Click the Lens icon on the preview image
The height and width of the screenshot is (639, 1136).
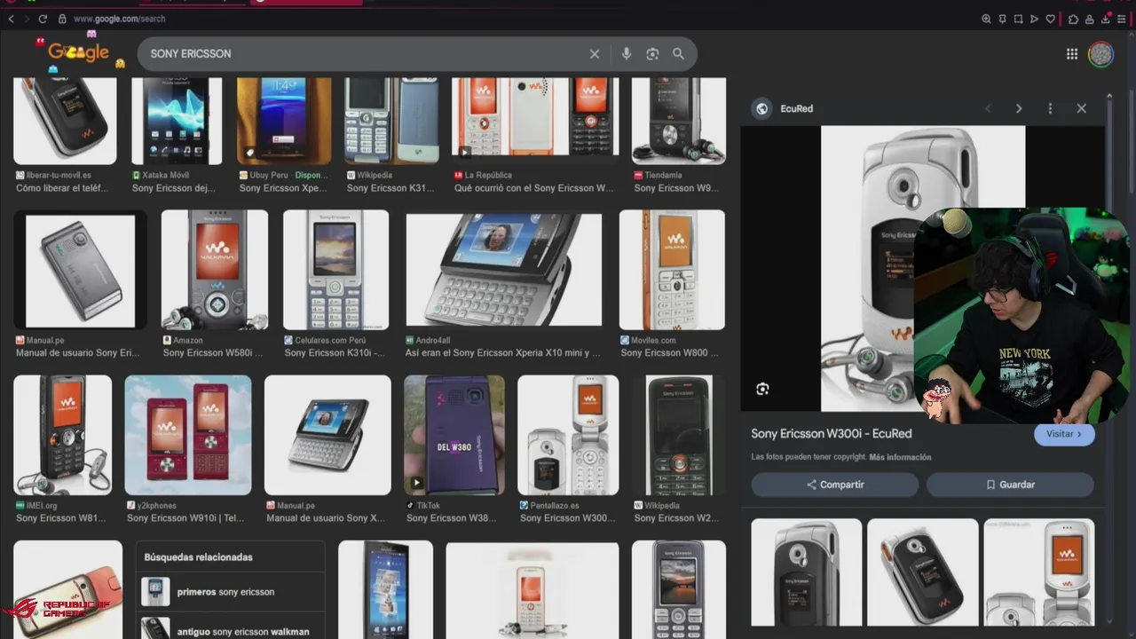(x=762, y=389)
